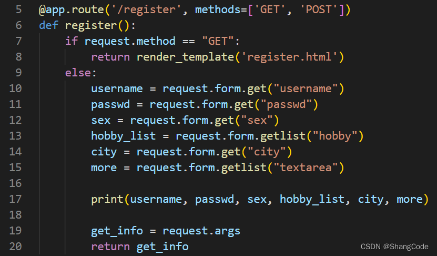
Task: Click the return keyword on line 20
Action: tap(110, 247)
